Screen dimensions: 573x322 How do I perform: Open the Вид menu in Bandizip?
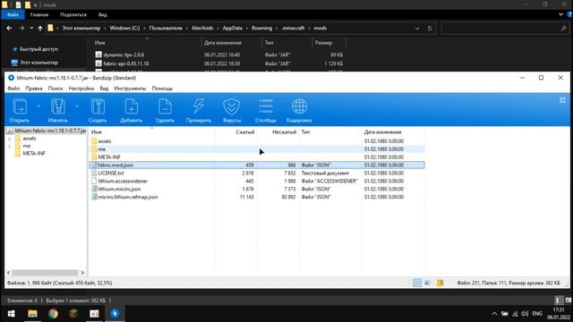104,89
